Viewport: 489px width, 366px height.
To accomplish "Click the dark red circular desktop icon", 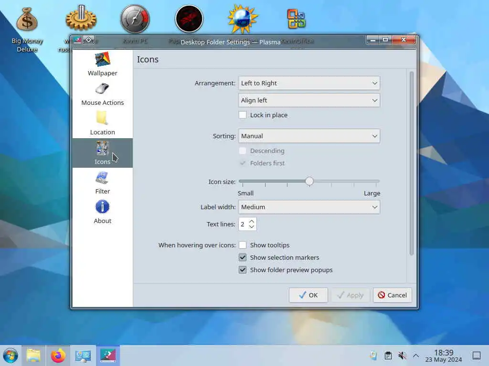I will [189, 19].
